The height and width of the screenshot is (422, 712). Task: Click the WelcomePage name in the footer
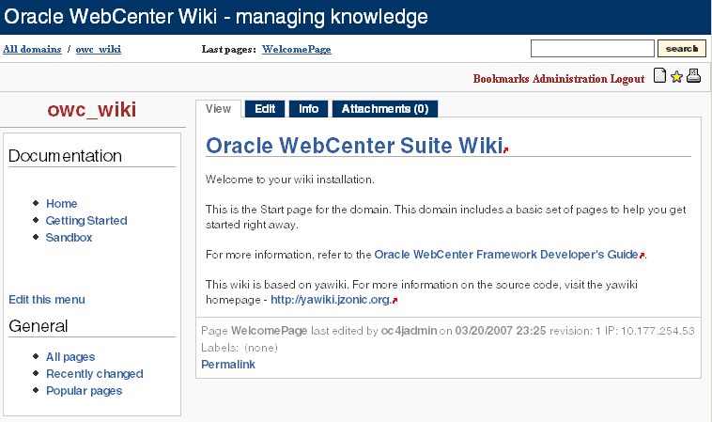point(269,331)
